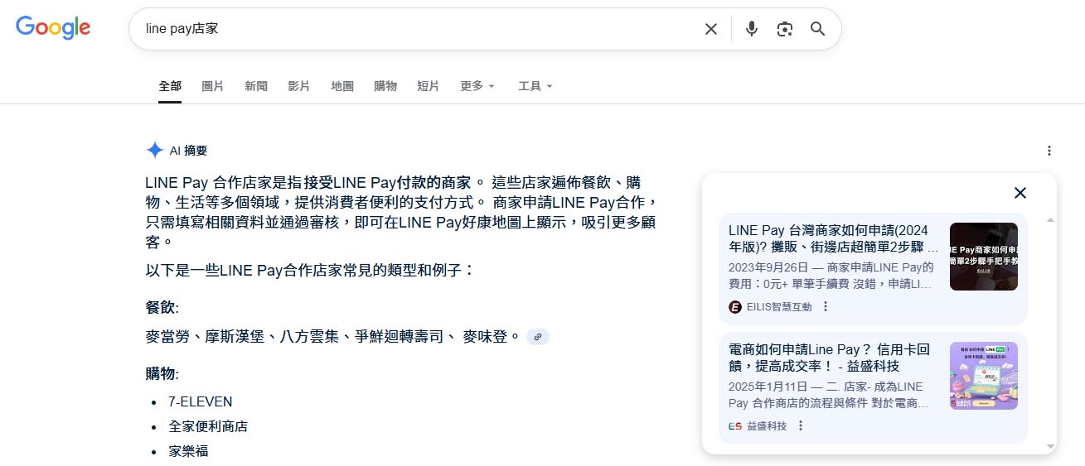The image size is (1085, 466).
Task: Expand the 更多 dropdown
Action: pos(477,86)
